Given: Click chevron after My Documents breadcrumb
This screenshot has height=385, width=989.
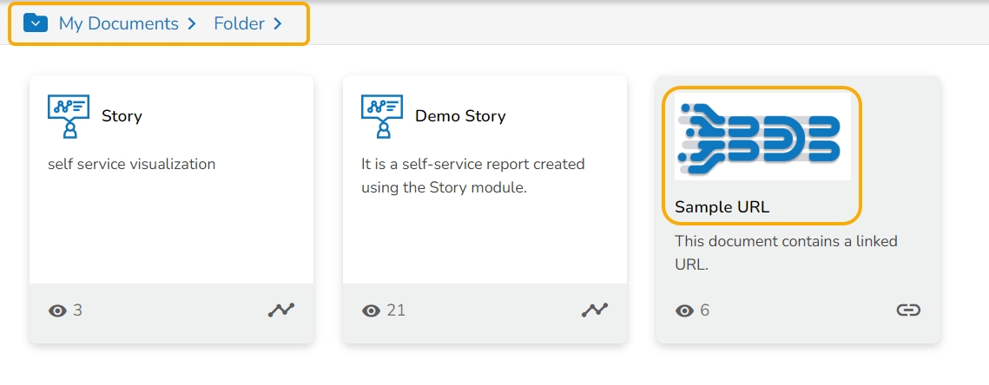Looking at the screenshot, I should [x=191, y=24].
